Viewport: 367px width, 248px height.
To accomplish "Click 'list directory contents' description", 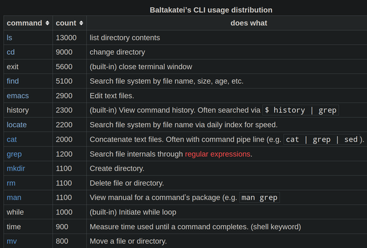I will [125, 38].
